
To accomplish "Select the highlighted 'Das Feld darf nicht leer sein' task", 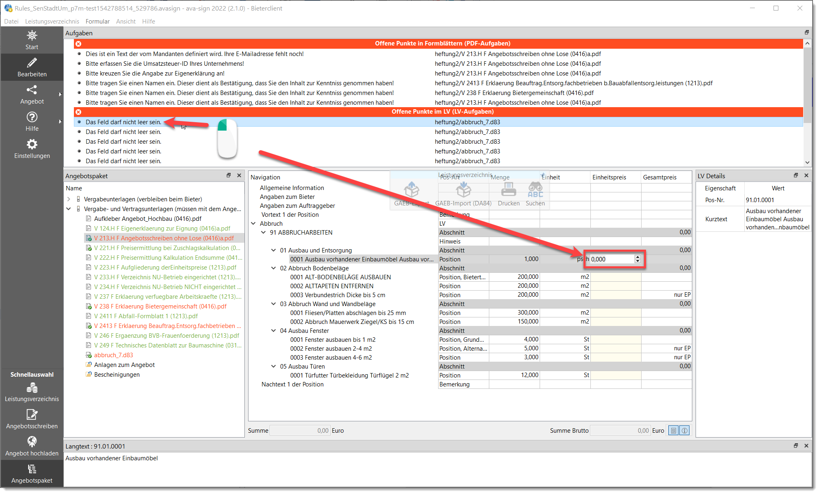I will coord(439,122).
